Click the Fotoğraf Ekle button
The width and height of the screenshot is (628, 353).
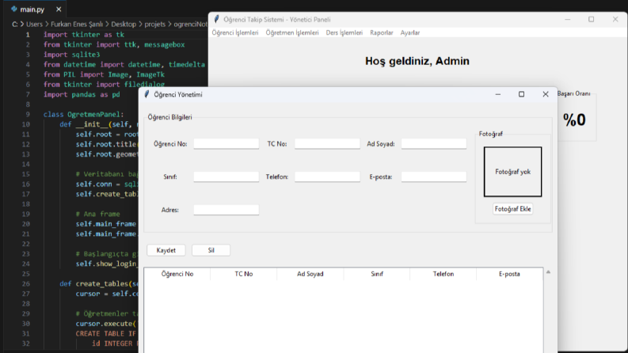[x=512, y=209]
